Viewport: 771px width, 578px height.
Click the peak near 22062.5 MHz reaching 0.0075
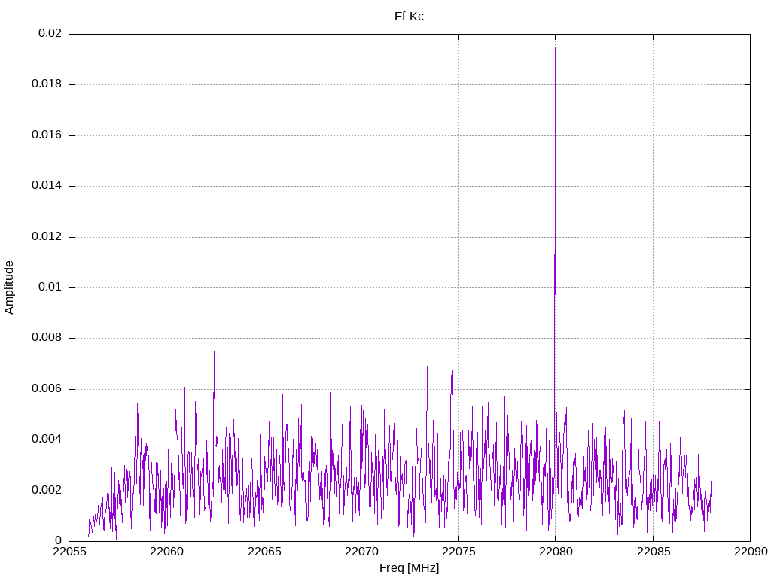pos(214,352)
